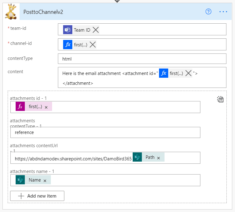This screenshot has width=235, height=212.
Task: Click the attachments contentType field with reference
Action: 105,132
